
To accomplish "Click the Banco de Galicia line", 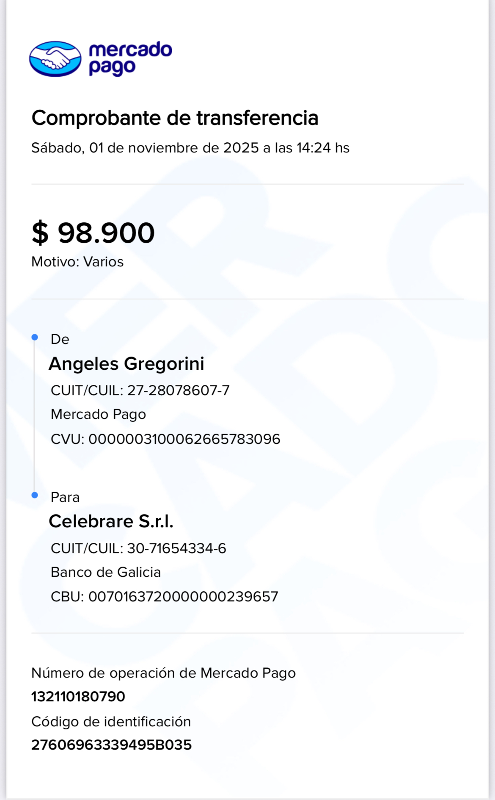I will click(x=106, y=572).
